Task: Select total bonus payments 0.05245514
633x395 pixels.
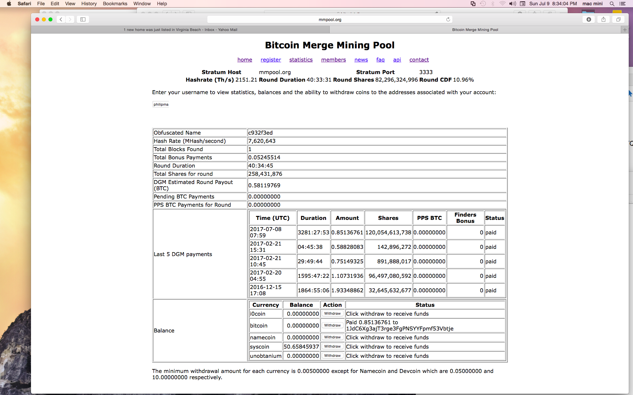Action: coord(264,157)
